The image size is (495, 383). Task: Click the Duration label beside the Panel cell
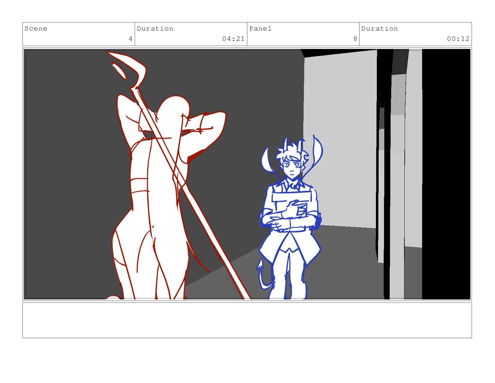379,29
